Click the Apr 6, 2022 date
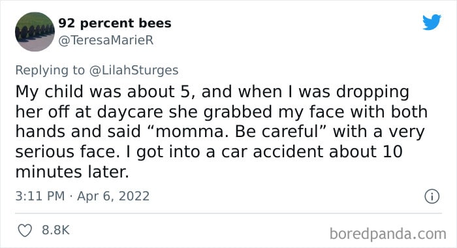457x248 pixels. click(113, 196)
